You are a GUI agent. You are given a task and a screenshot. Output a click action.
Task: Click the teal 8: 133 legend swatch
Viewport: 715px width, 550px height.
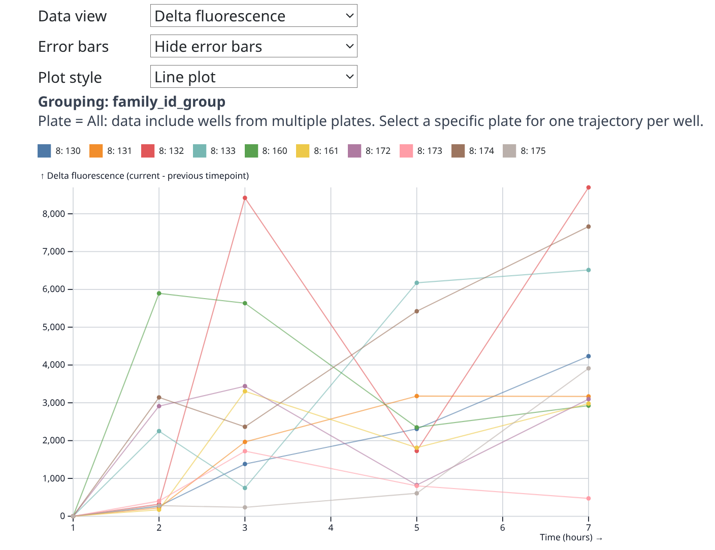[x=200, y=151]
